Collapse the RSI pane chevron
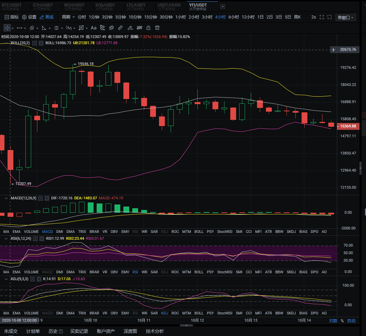 (6, 239)
